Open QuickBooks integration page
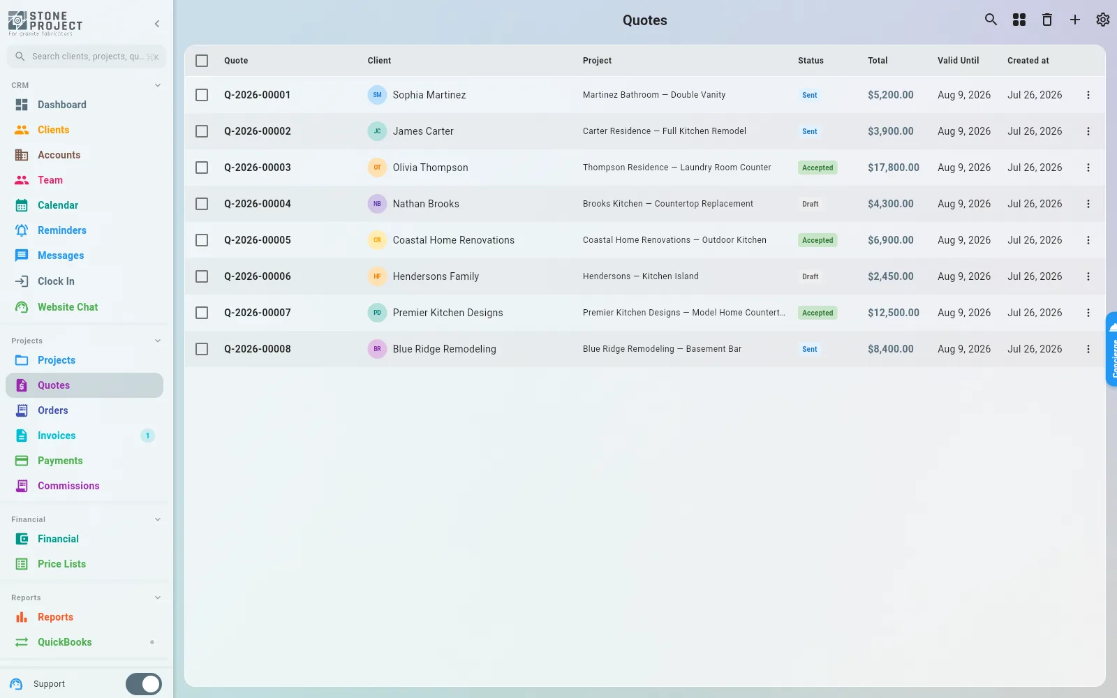Screen dimensions: 1117x698 click(84, 642)
